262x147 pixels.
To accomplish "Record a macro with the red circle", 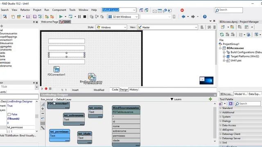I will click(46, 89).
